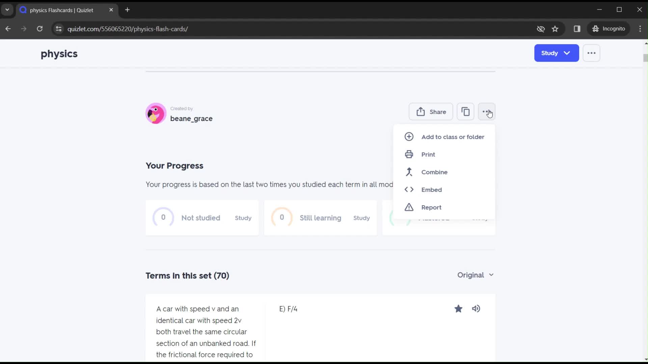
Task: Click the Copy/Duplicate icon
Action: click(465, 112)
